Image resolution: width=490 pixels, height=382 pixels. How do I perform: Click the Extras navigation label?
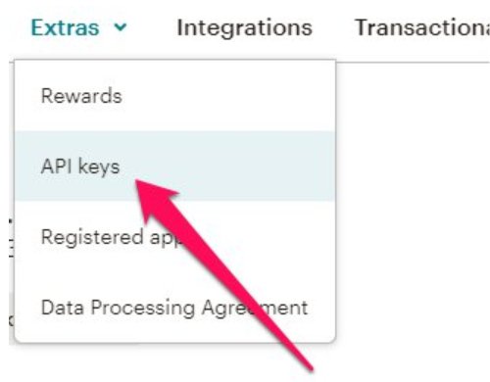click(65, 27)
